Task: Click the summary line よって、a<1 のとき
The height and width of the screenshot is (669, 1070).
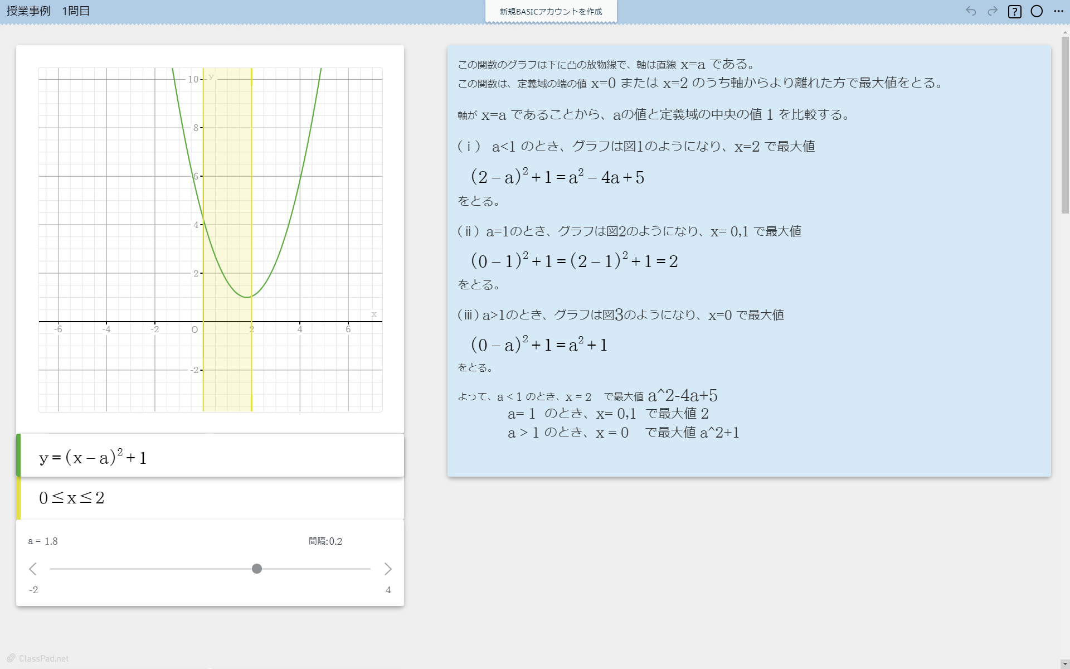Action: pos(587,396)
